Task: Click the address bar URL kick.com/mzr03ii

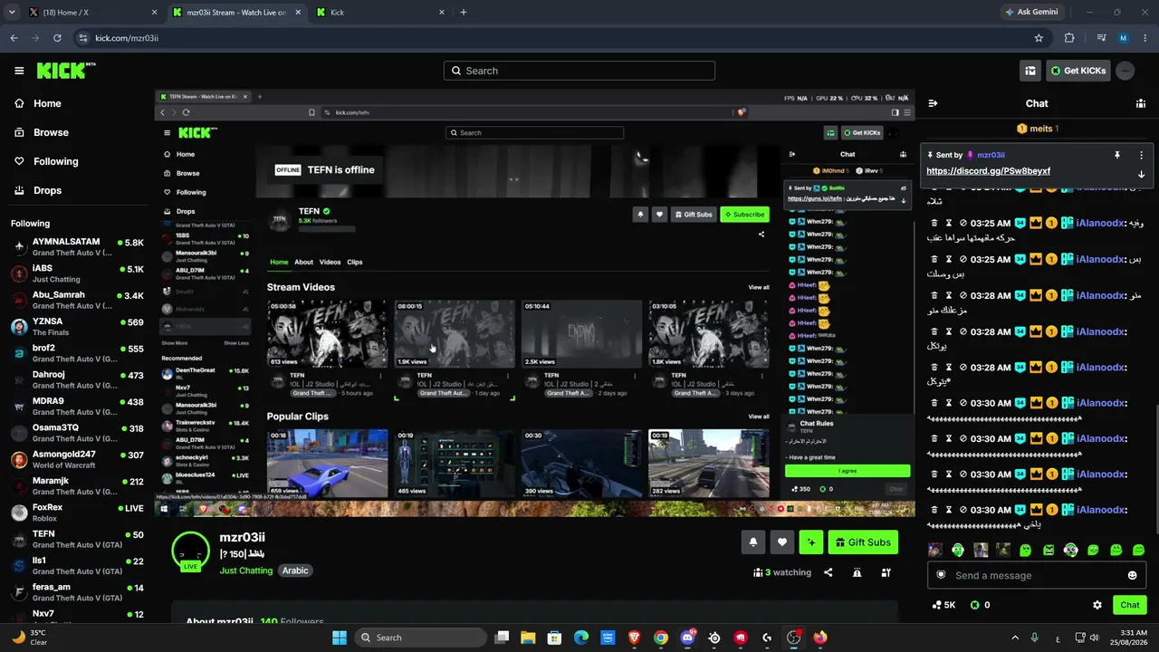Action: tap(127, 38)
